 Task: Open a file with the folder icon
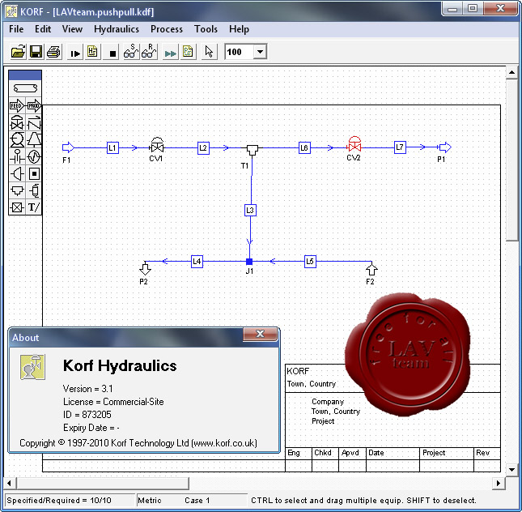(x=18, y=52)
